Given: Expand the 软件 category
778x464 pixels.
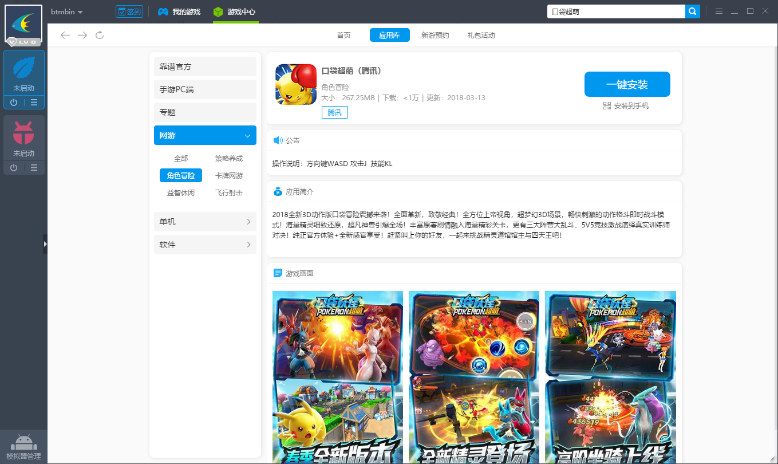Looking at the screenshot, I should point(205,245).
